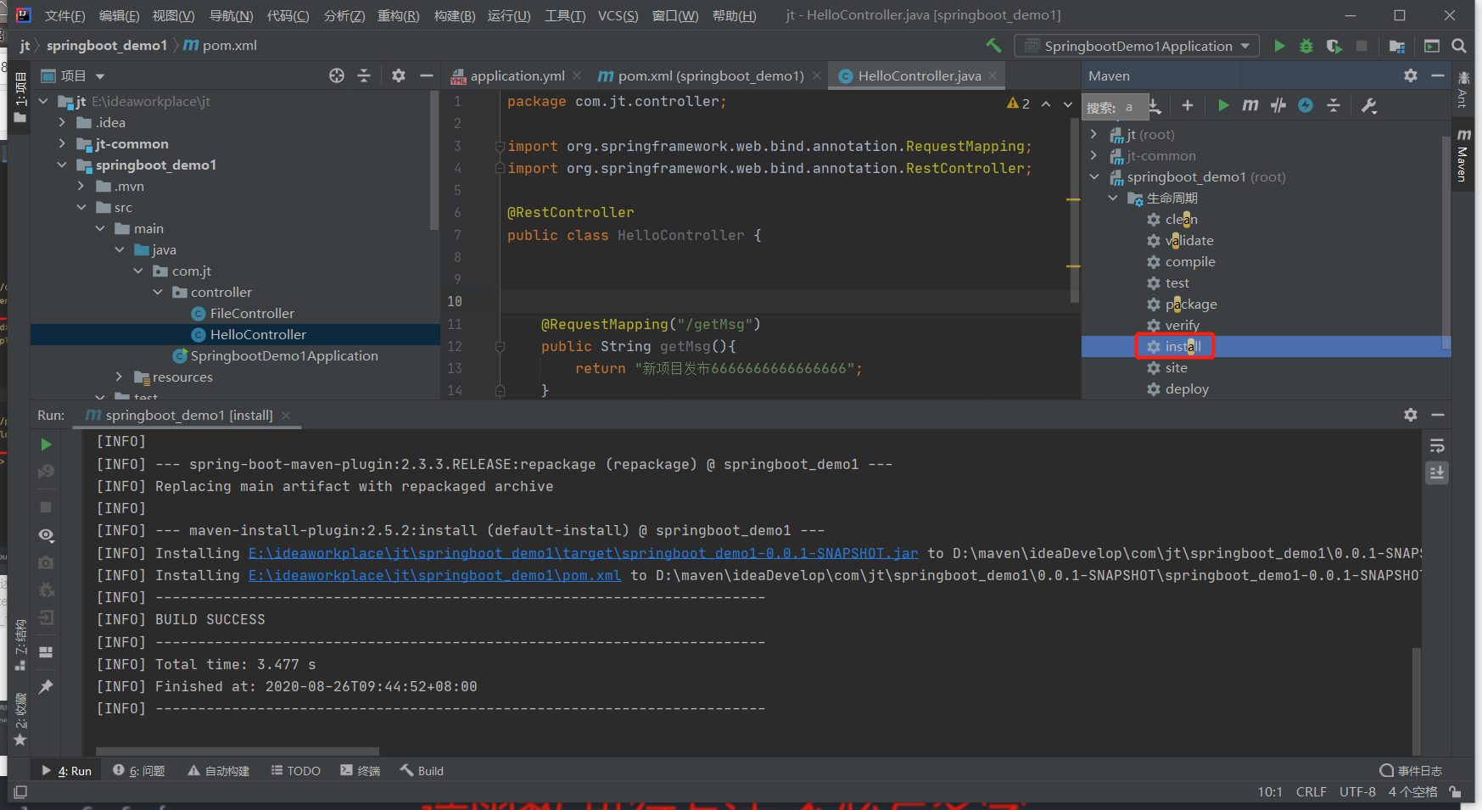Add Maven project with plus icon
1482x810 pixels.
point(1188,105)
